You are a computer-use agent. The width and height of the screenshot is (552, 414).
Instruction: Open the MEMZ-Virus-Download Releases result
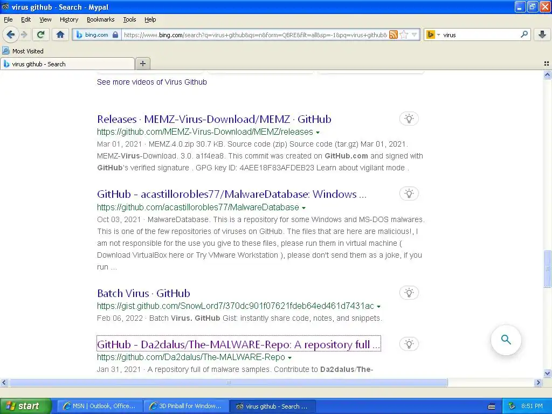(x=214, y=119)
